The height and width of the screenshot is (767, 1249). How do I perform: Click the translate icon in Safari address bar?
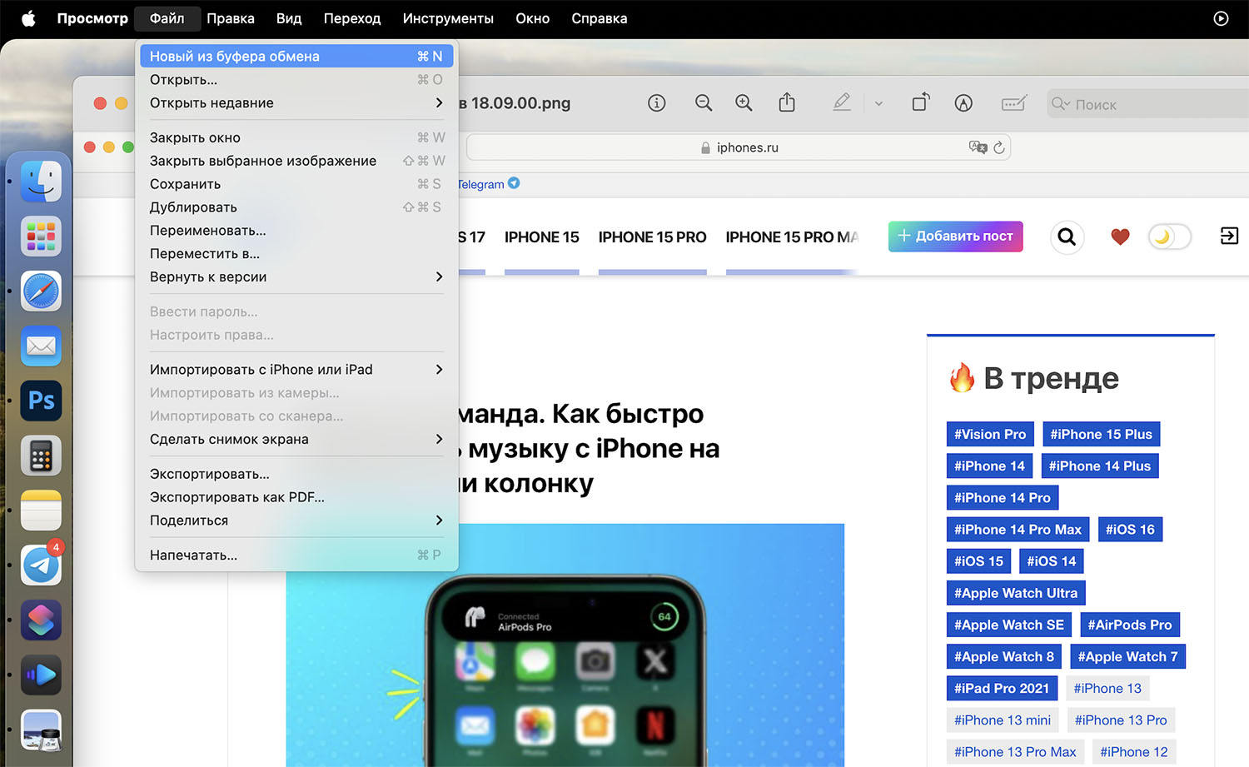pos(978,147)
